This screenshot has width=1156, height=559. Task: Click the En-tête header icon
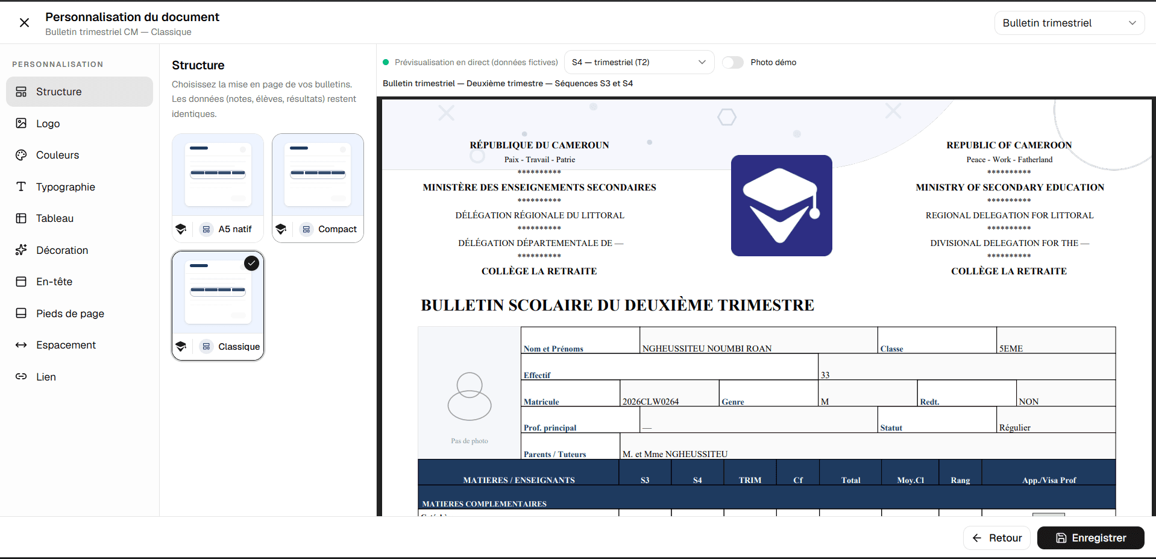tap(21, 282)
